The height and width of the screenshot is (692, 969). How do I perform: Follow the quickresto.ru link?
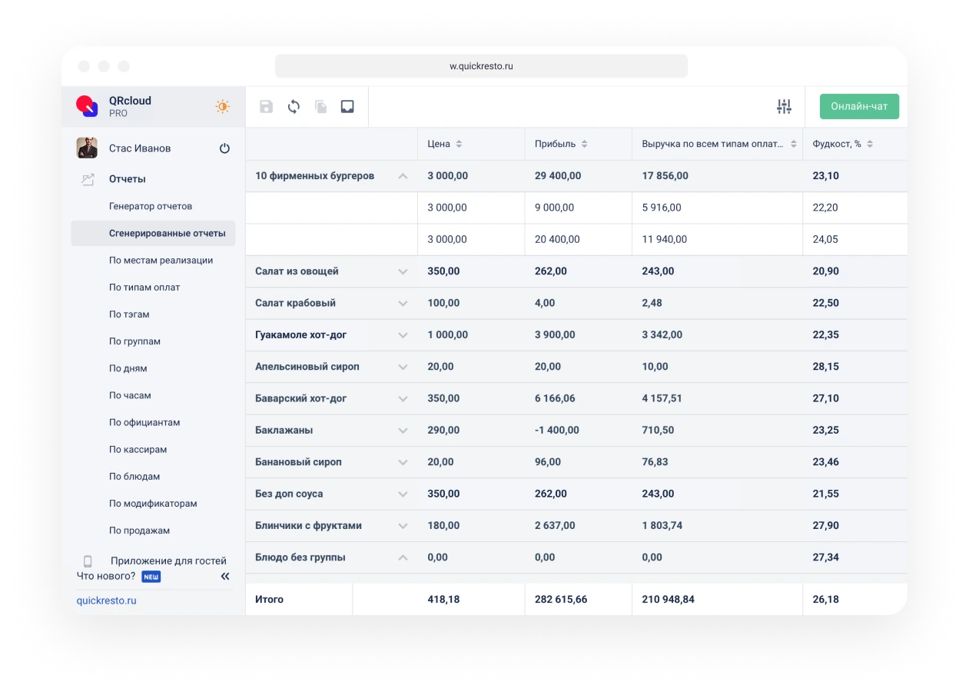tap(106, 601)
